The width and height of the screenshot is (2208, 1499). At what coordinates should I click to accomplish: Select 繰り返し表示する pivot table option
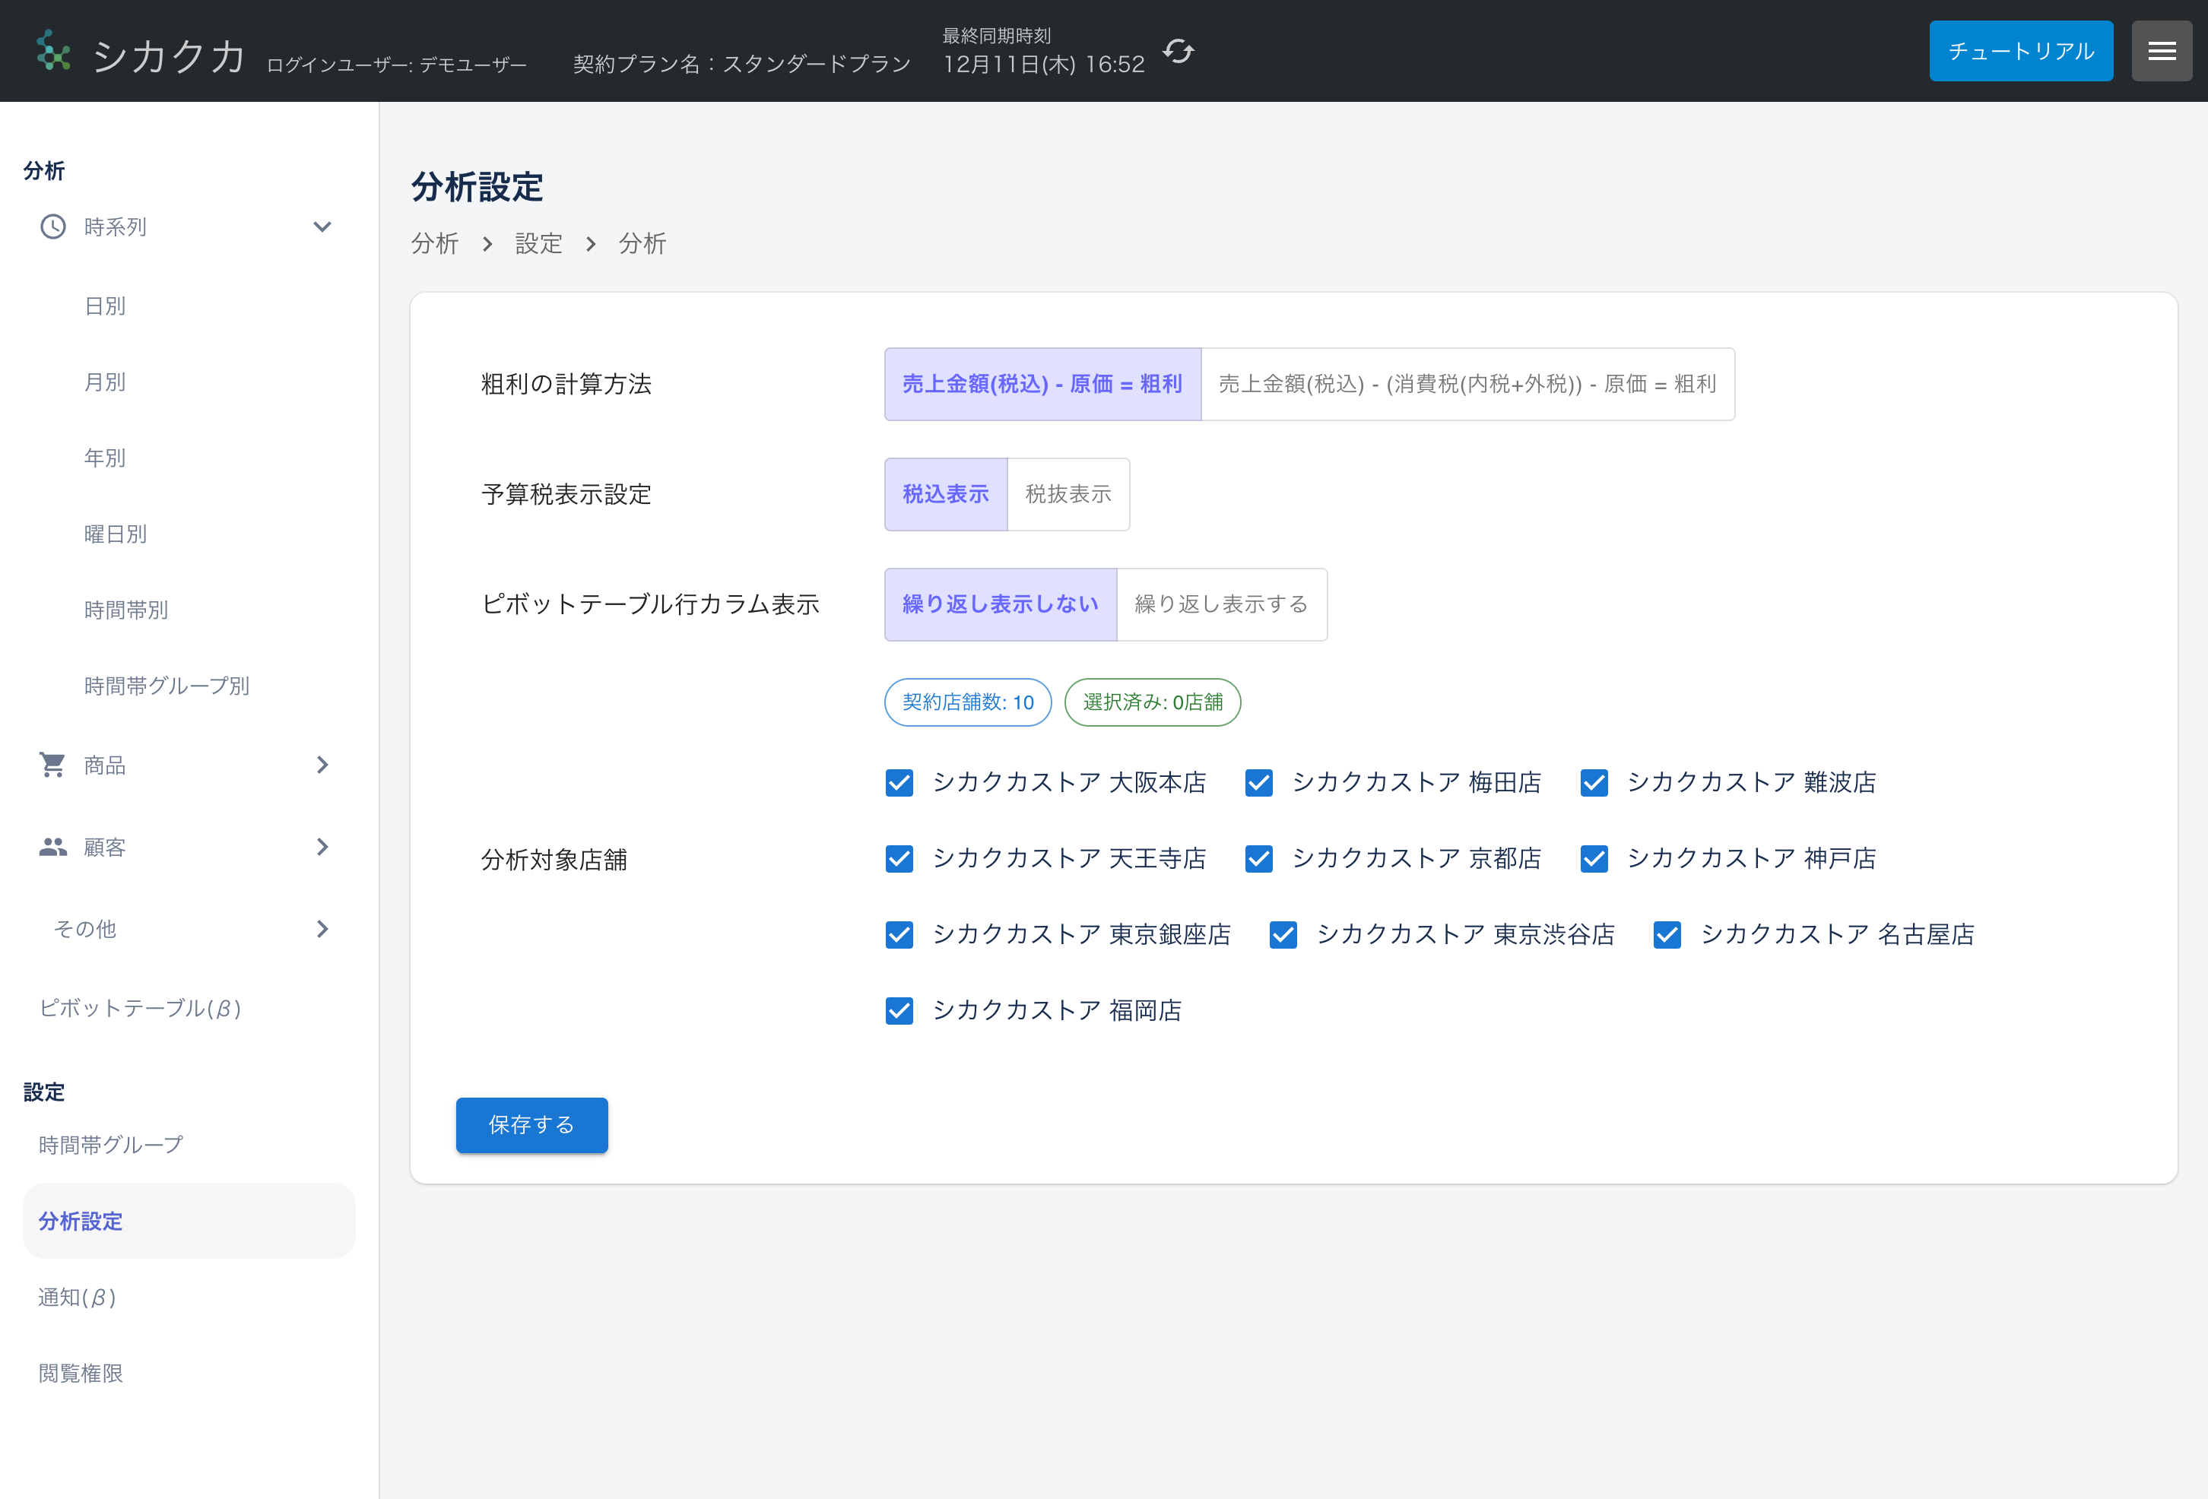(x=1222, y=604)
